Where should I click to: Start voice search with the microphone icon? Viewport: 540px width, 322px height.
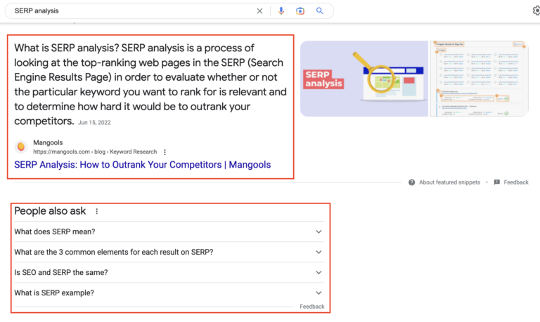(x=281, y=11)
